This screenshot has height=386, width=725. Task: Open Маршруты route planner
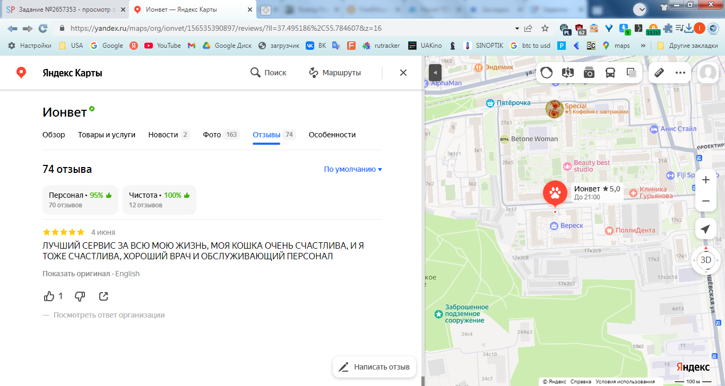(x=334, y=73)
